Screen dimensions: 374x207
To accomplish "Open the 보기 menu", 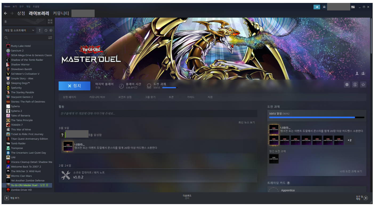I will (x=15, y=6).
